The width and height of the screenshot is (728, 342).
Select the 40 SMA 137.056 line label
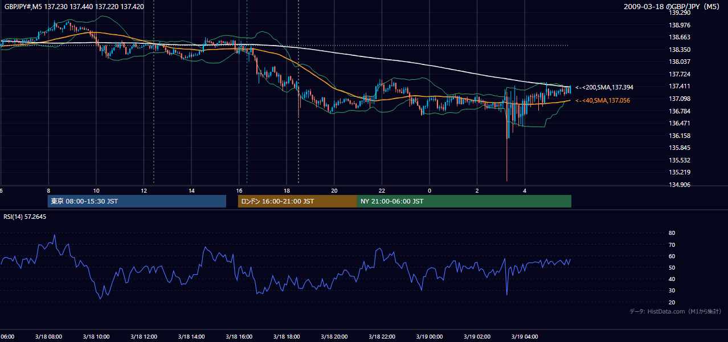pyautogui.click(x=603, y=100)
